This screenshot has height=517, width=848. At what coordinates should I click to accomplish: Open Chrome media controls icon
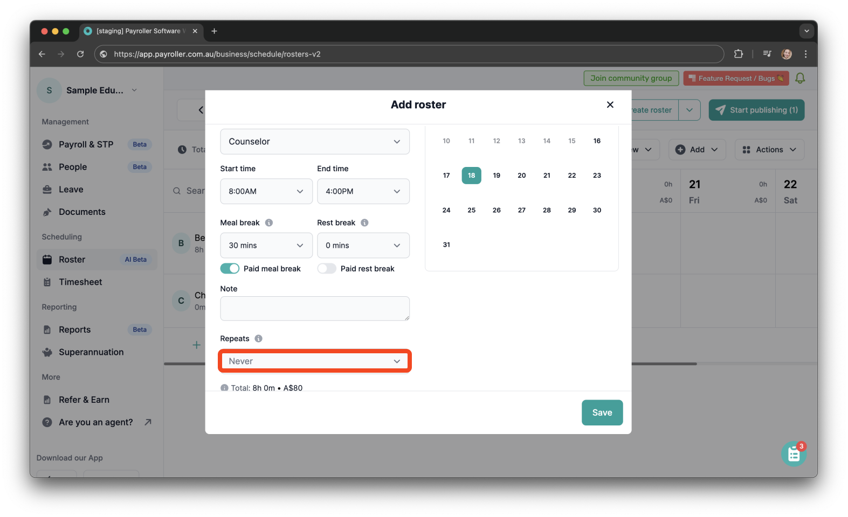pos(767,54)
